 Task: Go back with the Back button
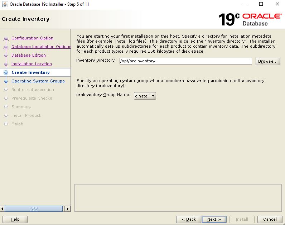pyautogui.click(x=188, y=219)
